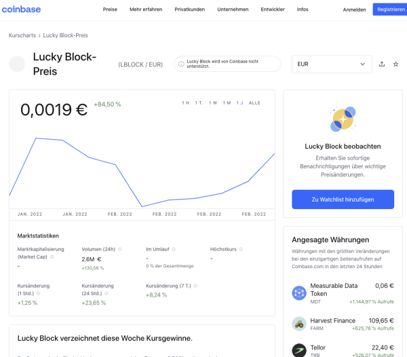This screenshot has width=407, height=357.
Task: Select the ALLE chart range
Action: (x=254, y=103)
